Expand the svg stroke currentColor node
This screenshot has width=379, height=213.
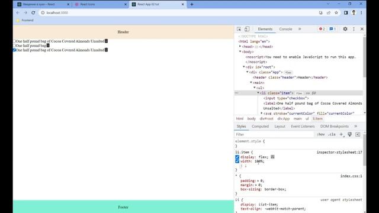[262, 113]
